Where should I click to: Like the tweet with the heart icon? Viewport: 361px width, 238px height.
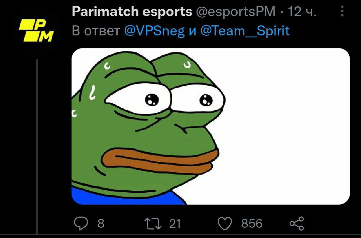pyautogui.click(x=225, y=224)
